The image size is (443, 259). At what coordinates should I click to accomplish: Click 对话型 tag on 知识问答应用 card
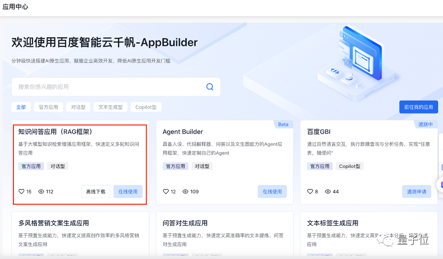[x=58, y=166]
